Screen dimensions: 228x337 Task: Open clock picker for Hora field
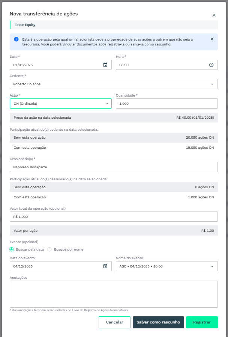click(x=211, y=65)
